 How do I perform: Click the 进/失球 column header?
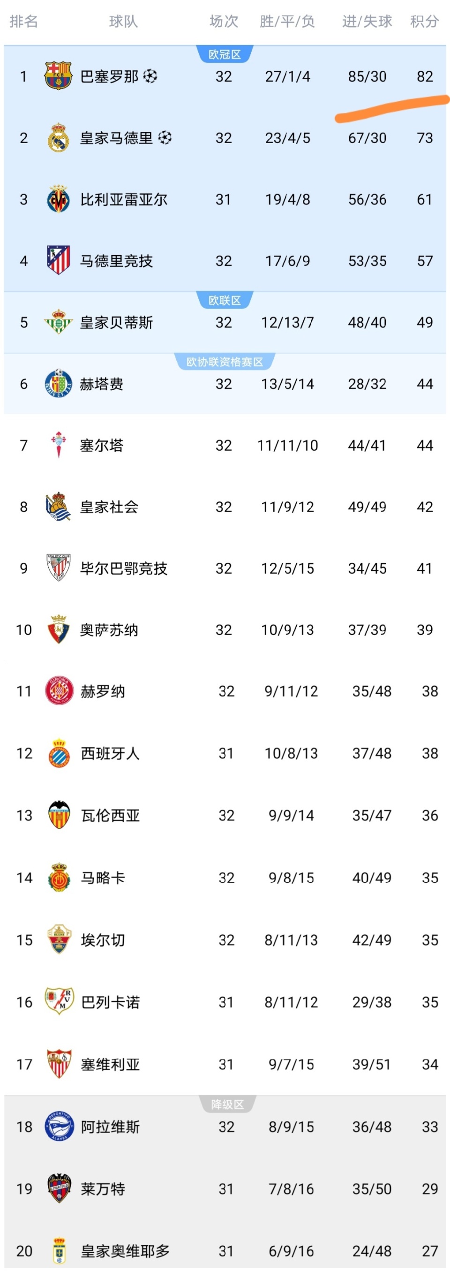point(367,21)
